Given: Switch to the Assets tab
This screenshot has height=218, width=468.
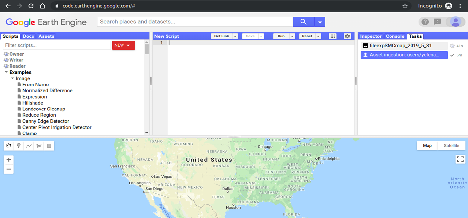Looking at the screenshot, I should point(46,36).
